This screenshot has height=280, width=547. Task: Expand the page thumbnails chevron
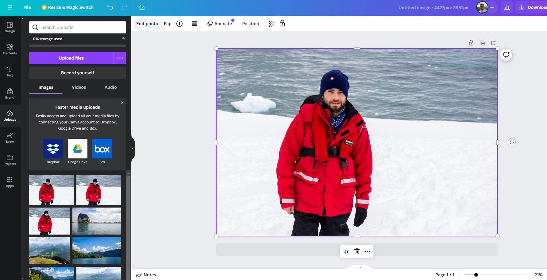[x=360, y=267]
